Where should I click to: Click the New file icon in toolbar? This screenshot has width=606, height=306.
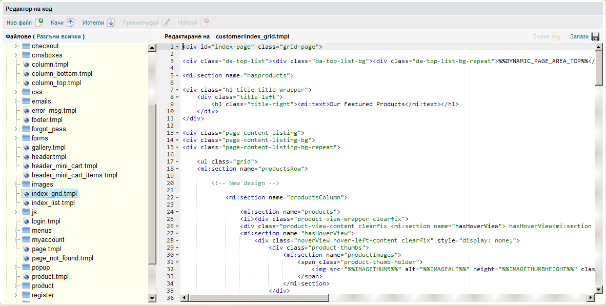(x=39, y=23)
